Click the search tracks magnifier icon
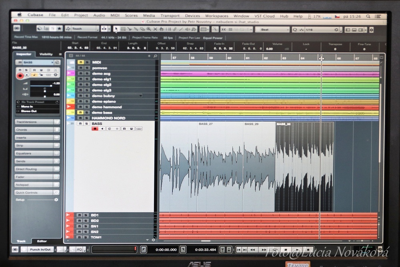 click(155, 56)
